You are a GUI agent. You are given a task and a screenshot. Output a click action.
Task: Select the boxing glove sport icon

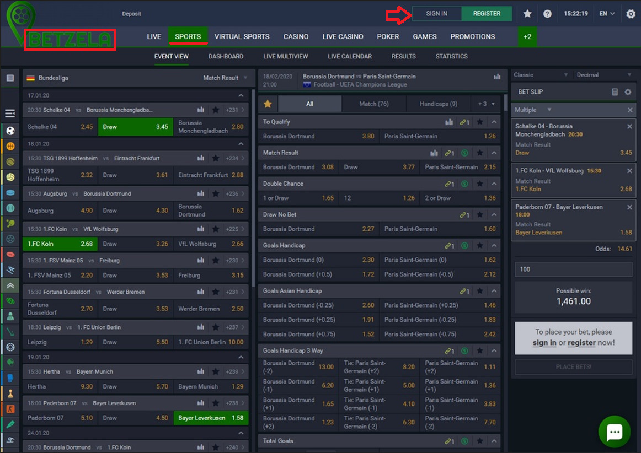(10, 378)
